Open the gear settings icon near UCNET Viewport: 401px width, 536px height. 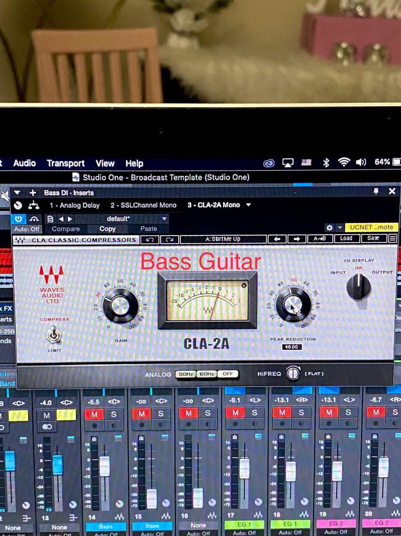click(x=330, y=228)
